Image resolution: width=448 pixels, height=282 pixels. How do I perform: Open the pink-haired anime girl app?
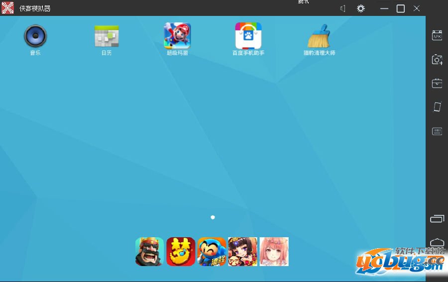point(274,252)
